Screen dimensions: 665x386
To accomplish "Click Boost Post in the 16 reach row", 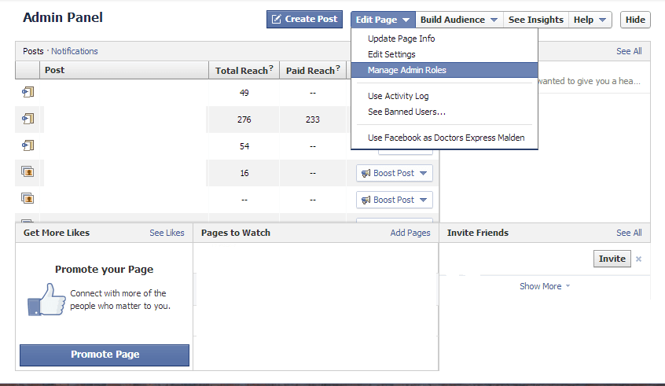I will coord(394,173).
